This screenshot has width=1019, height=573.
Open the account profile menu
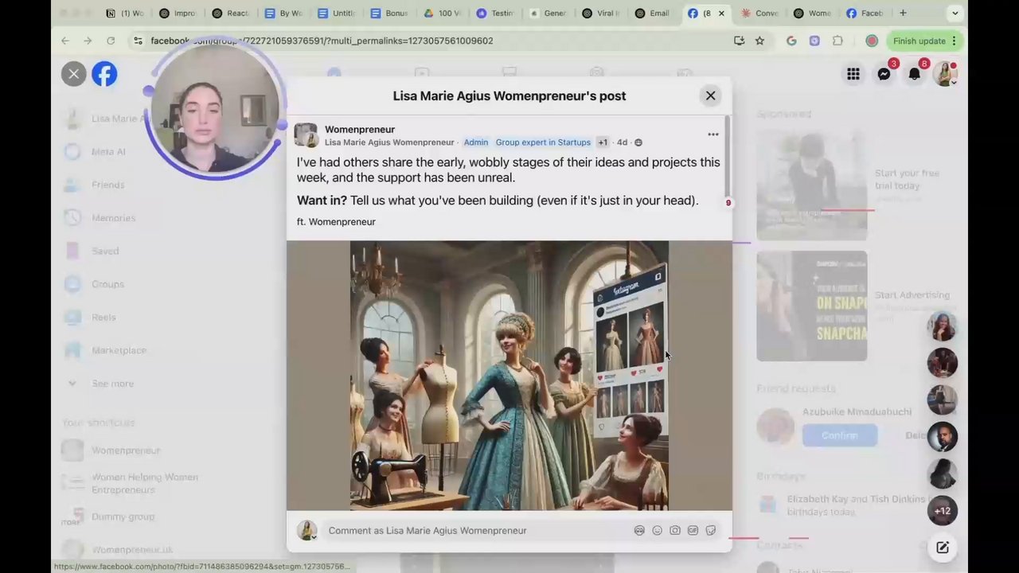[x=945, y=74]
